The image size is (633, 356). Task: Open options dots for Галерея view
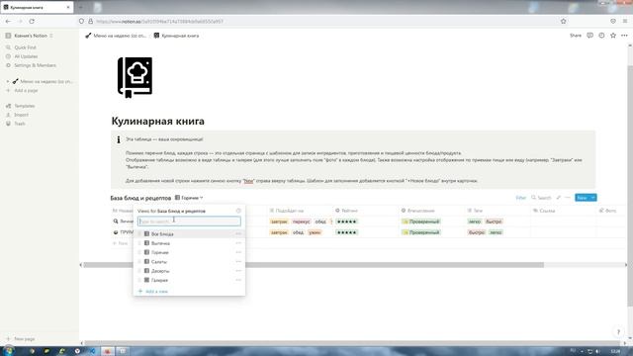pos(238,280)
